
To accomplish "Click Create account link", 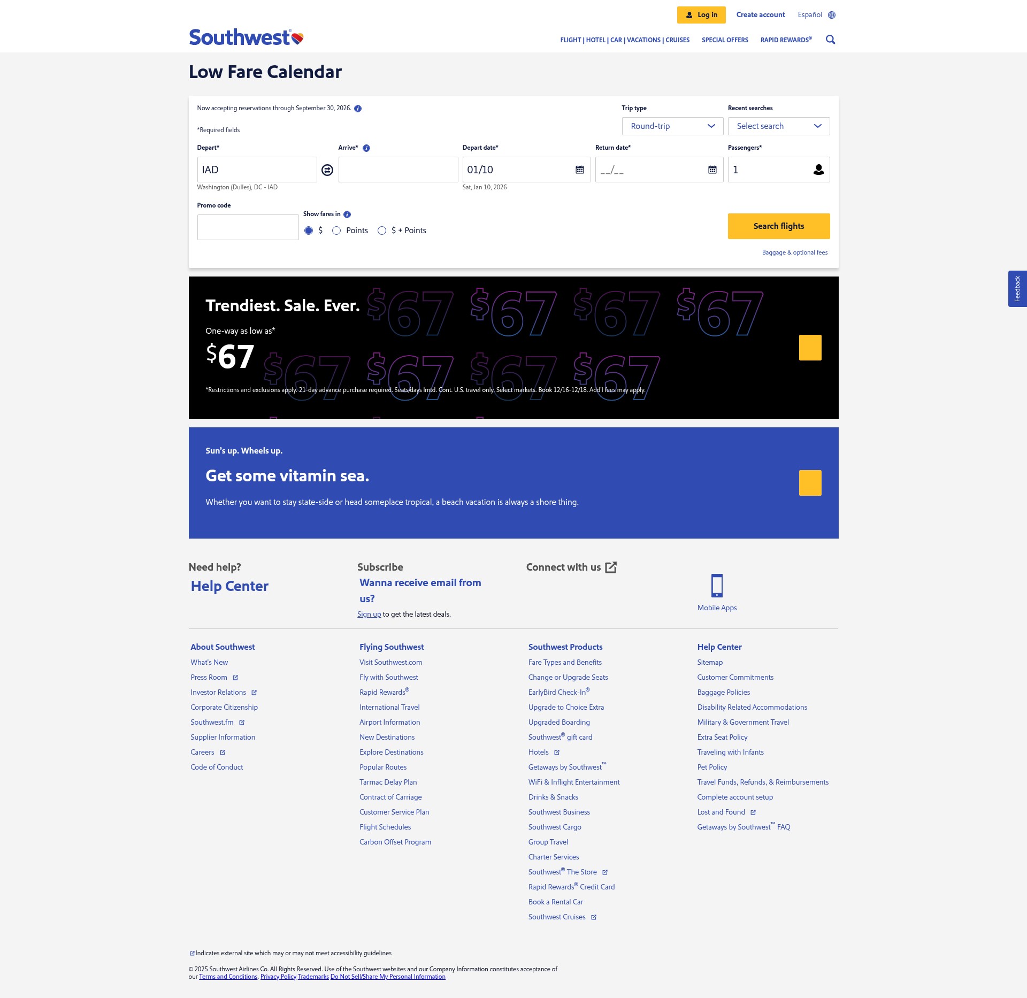I will [x=761, y=15].
